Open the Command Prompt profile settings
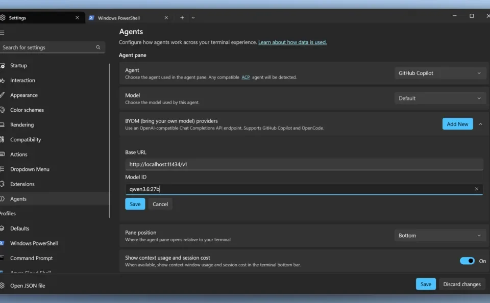The width and height of the screenshot is (490, 303). 55,258
